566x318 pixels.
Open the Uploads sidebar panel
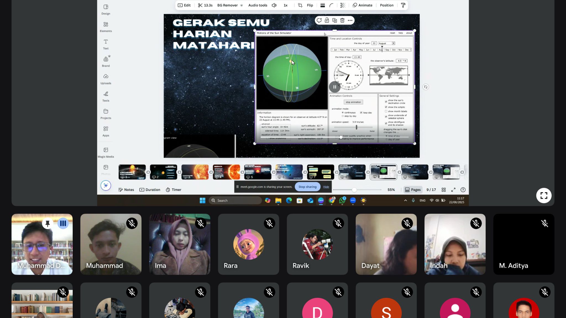(106, 79)
